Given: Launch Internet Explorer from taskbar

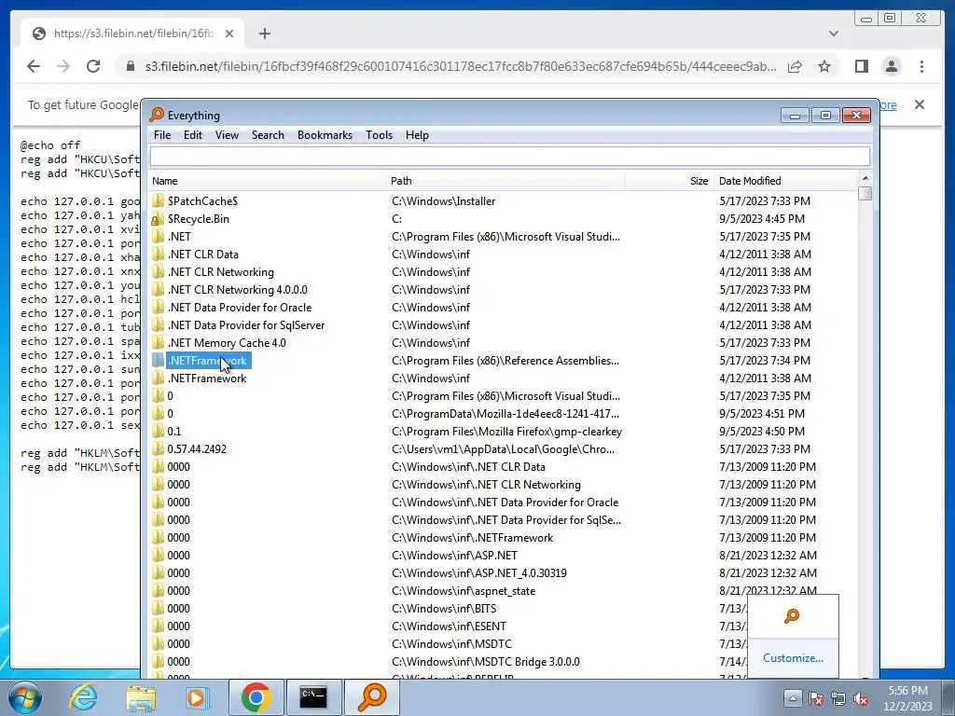Looking at the screenshot, I should tap(83, 697).
